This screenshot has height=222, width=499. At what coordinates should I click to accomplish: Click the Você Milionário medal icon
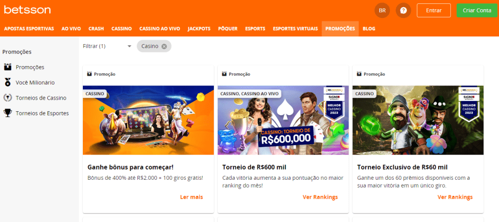pos(8,83)
